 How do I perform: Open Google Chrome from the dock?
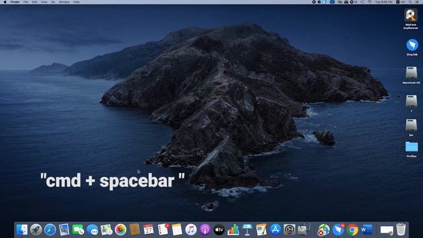[x=352, y=230]
